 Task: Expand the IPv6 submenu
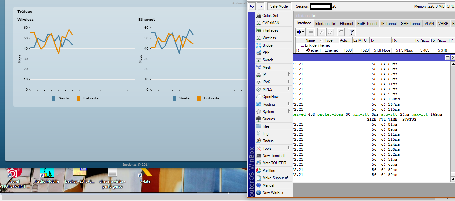click(273, 82)
